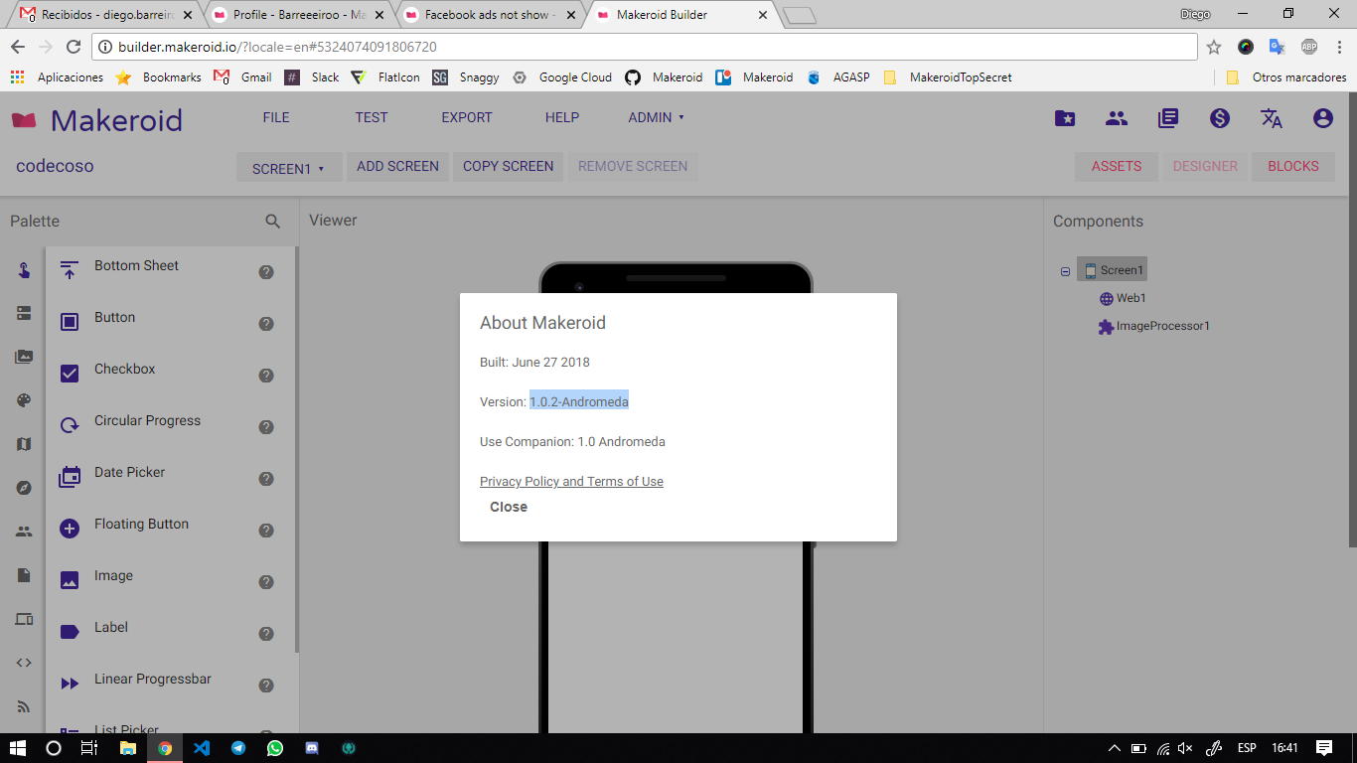The image size is (1357, 763).
Task: Click the REMOVE SCREEN button
Action: [633, 166]
